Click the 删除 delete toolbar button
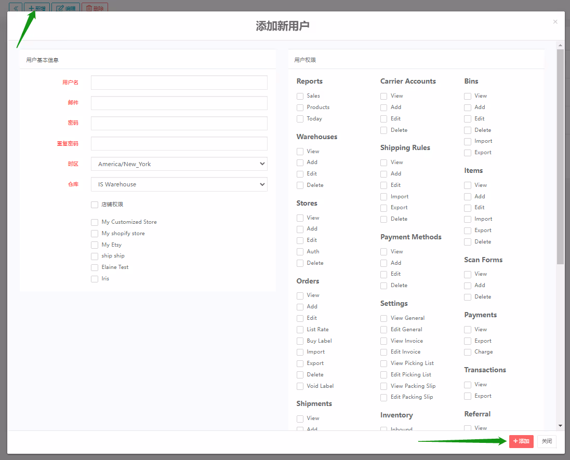 (x=95, y=8)
